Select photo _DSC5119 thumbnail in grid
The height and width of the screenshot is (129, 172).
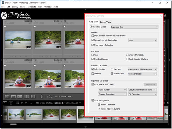18,79
